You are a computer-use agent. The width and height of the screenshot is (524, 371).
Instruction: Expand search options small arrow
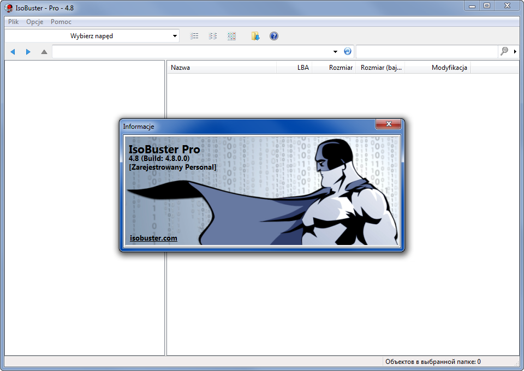pos(515,51)
